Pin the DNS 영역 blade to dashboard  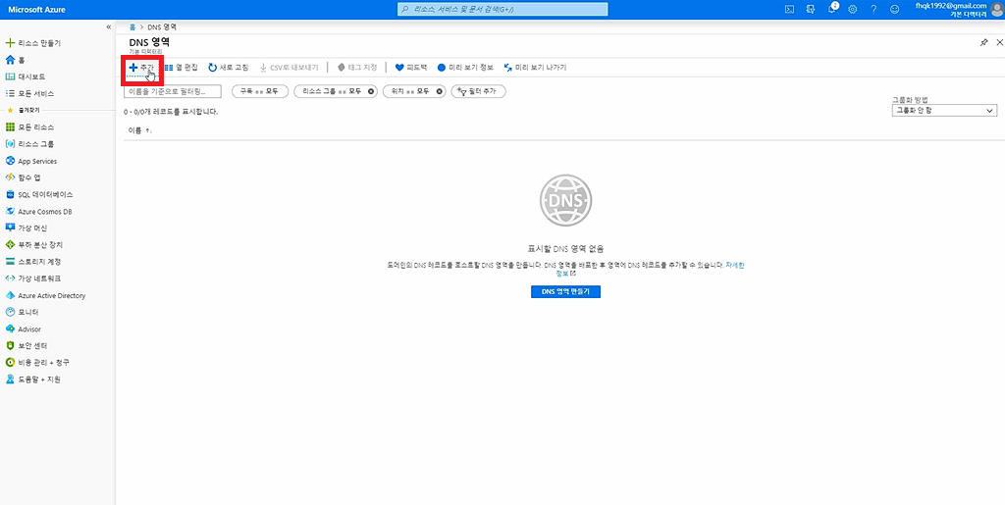tap(983, 42)
